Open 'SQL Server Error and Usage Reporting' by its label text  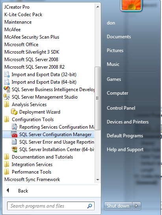[57, 142]
